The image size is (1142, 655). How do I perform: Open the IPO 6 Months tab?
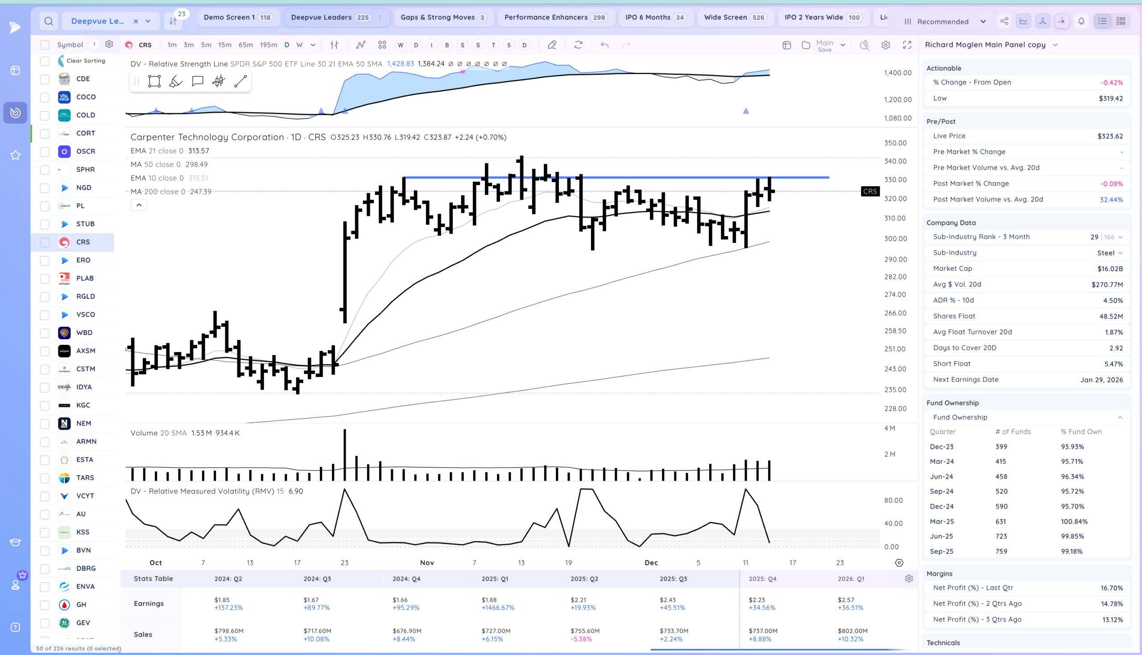(654, 17)
